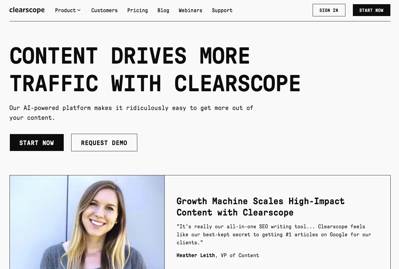This screenshot has height=269, width=399.
Task: Click the AI-powered platform description text
Action: click(x=131, y=113)
